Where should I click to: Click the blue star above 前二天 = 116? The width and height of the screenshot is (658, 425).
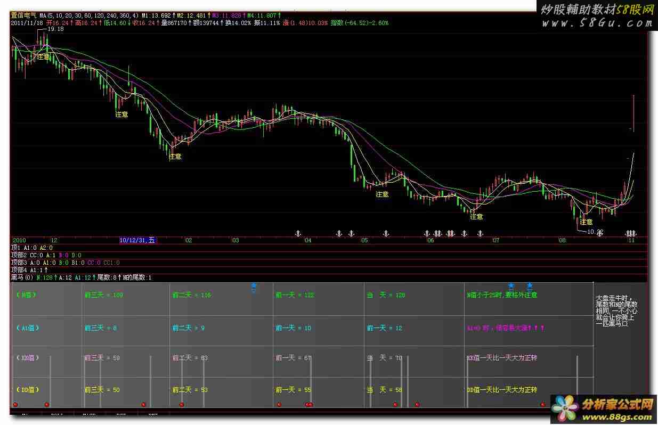254,287
